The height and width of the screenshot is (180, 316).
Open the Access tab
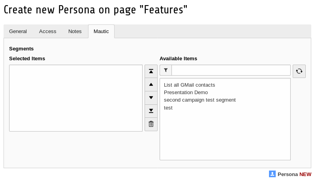coord(48,32)
